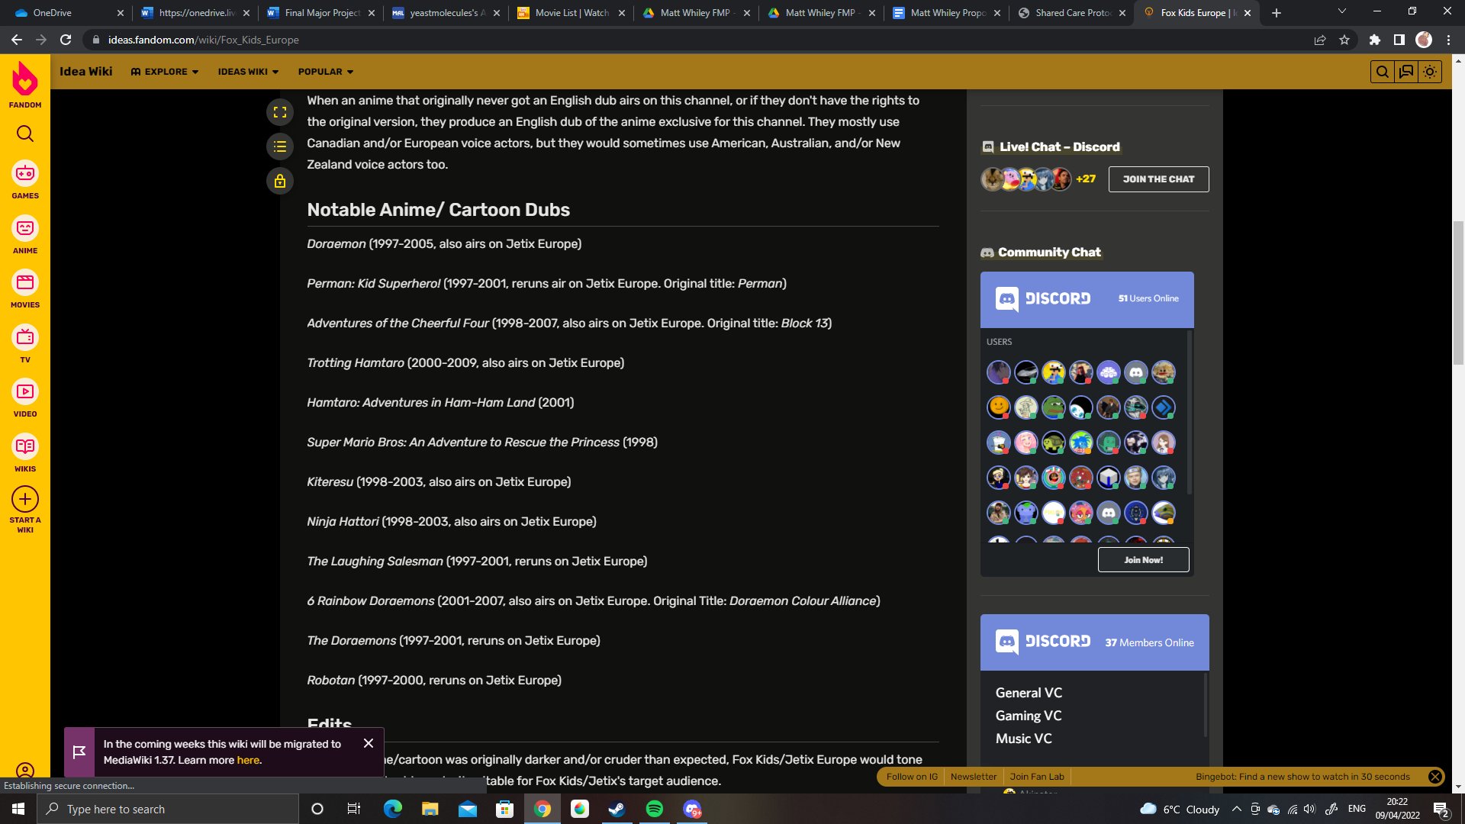Expand the Explore dropdown menu
The image size is (1465, 824).
click(x=165, y=72)
